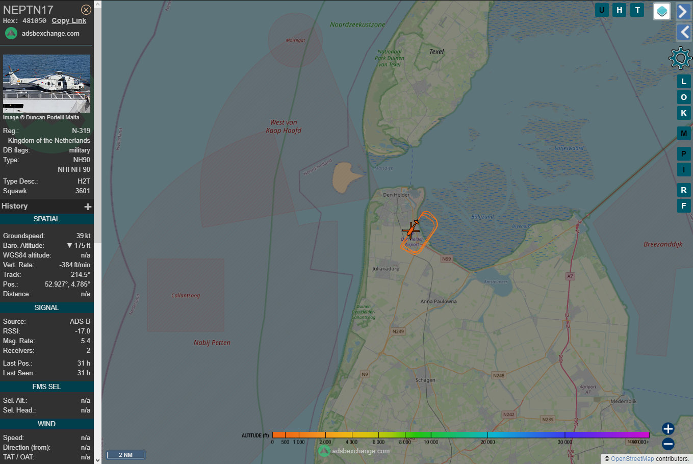Expand the History section plus icon
The height and width of the screenshot is (464, 693).
pyautogui.click(x=88, y=207)
